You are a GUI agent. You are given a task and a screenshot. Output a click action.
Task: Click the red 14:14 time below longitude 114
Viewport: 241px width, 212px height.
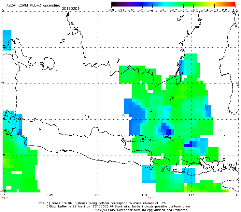point(150,198)
